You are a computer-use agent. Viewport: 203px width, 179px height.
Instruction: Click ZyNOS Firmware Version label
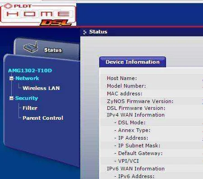[140, 101]
